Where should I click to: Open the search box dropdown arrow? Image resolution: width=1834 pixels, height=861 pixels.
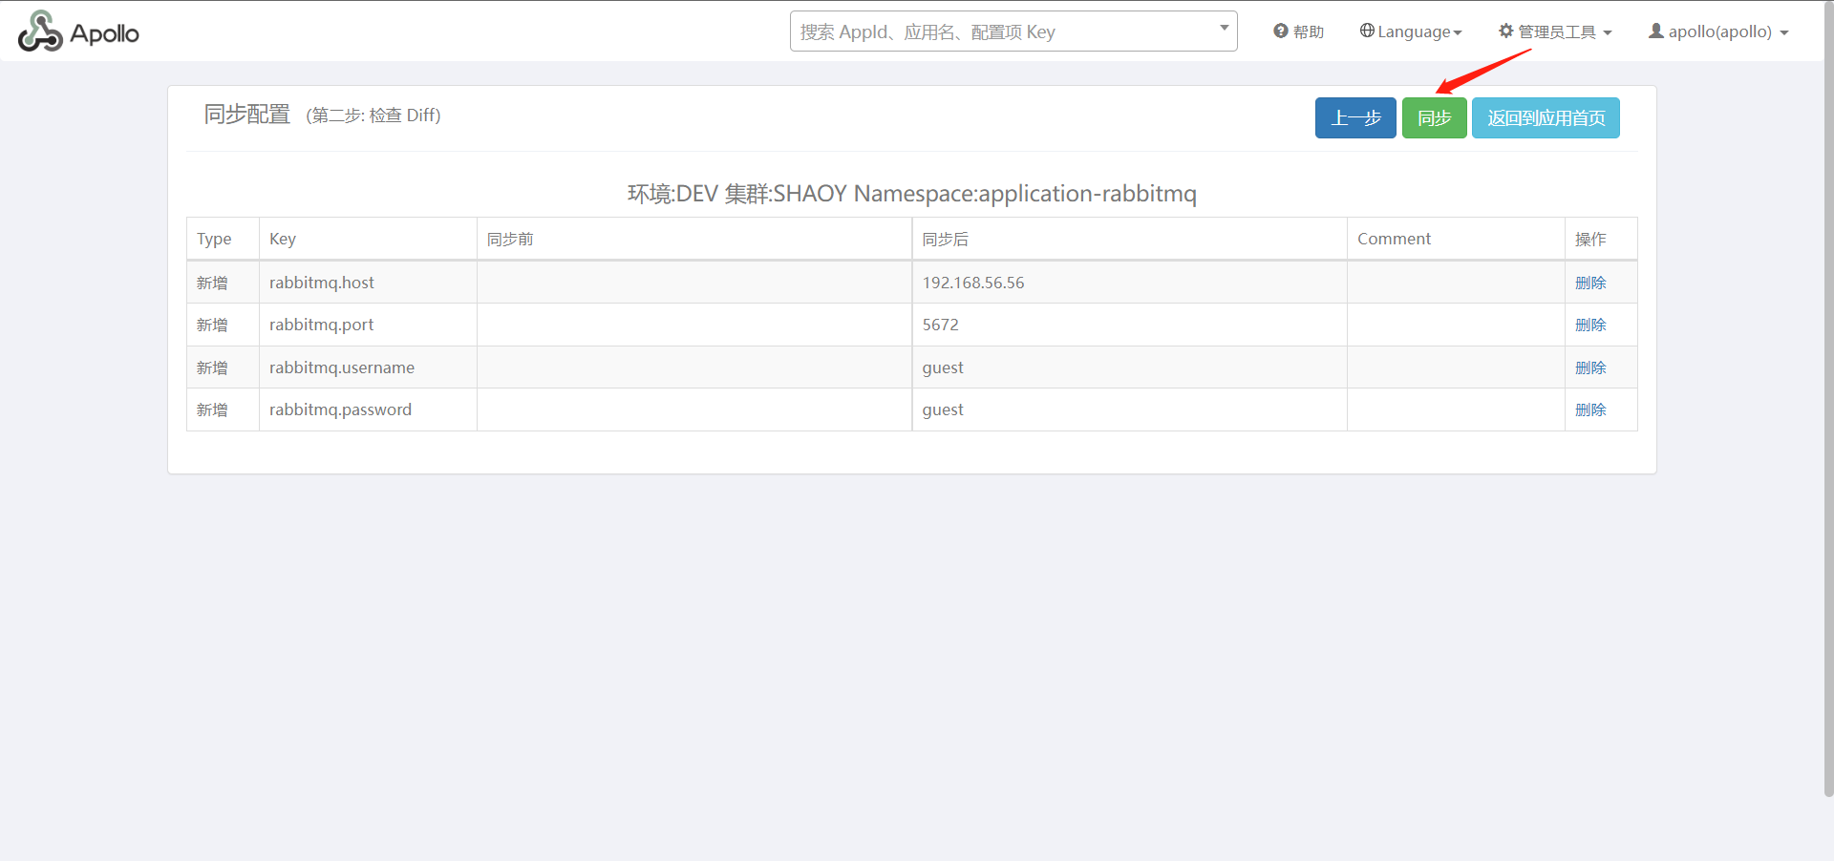[1224, 28]
